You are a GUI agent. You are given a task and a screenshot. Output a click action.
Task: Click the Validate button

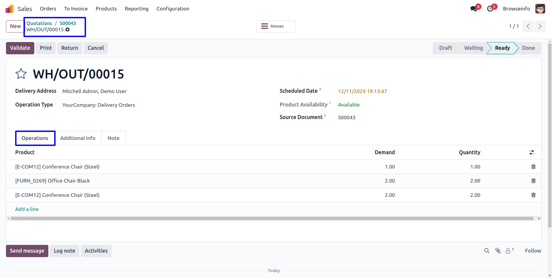20,48
